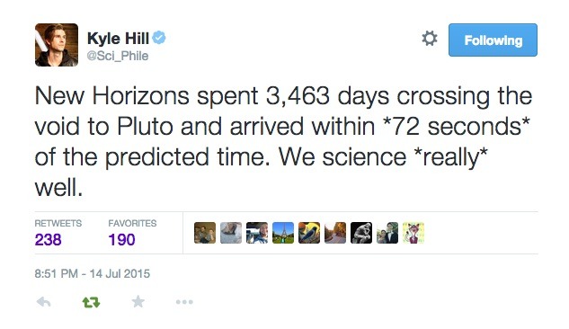Screen dimensions: 569x329
Task: Click the first liker avatar thumbnail
Action: click(x=205, y=233)
